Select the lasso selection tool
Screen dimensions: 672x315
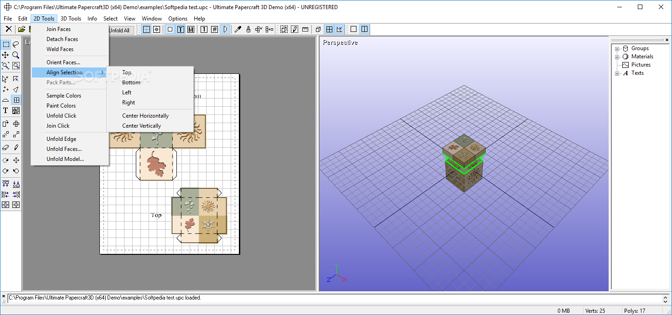pos(16,44)
